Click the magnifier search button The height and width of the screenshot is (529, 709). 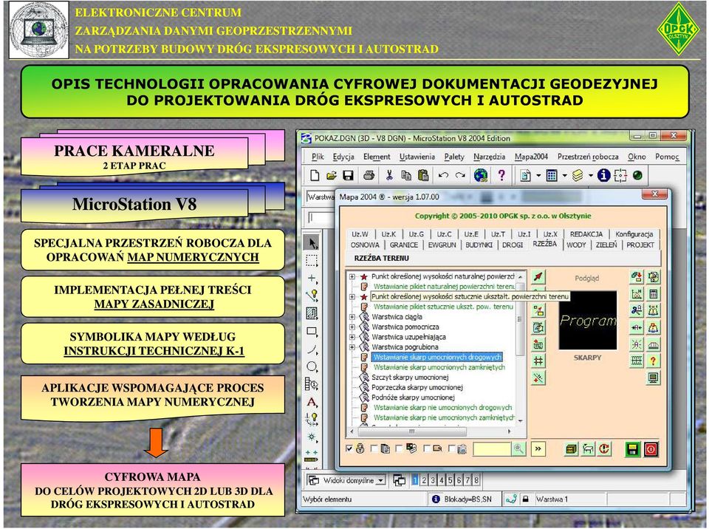point(518,449)
